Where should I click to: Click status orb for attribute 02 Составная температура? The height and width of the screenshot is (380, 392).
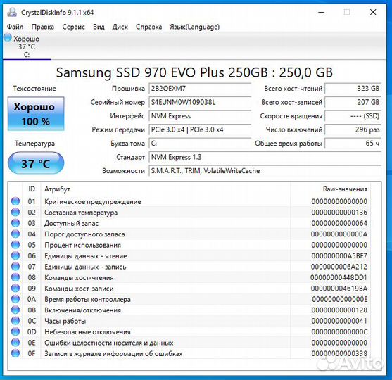tap(15, 213)
